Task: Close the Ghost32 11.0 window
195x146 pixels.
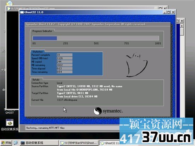Action: click(x=173, y=12)
